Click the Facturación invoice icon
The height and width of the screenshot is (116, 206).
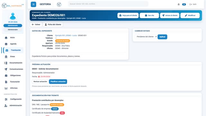coord(6,82)
